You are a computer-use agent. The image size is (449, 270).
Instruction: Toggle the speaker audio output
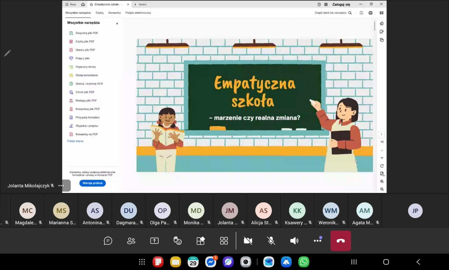(294, 241)
